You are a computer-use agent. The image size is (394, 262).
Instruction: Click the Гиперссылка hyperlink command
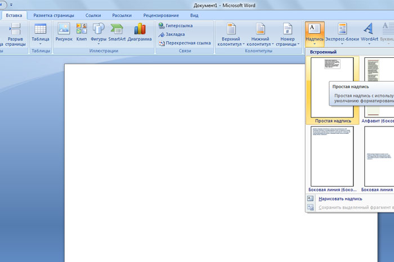[176, 26]
